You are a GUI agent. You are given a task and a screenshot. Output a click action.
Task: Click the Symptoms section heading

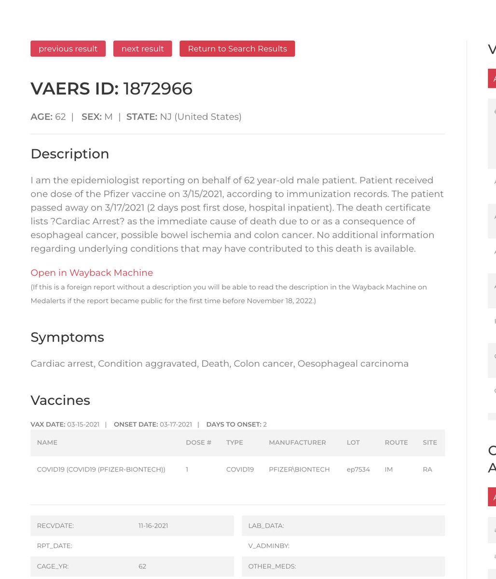tap(67, 337)
